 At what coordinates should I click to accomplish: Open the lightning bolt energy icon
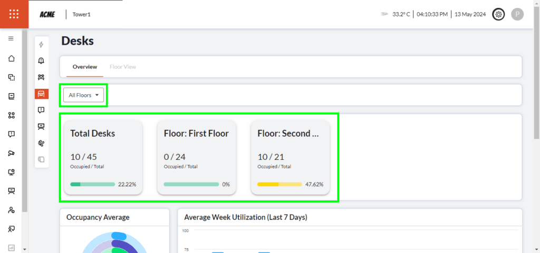[41, 45]
